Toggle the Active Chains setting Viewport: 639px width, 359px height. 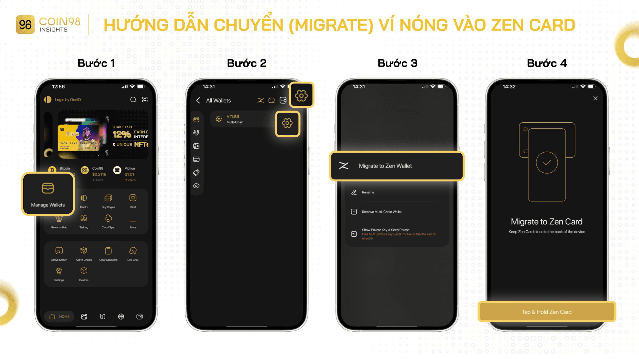pyautogui.click(x=84, y=253)
